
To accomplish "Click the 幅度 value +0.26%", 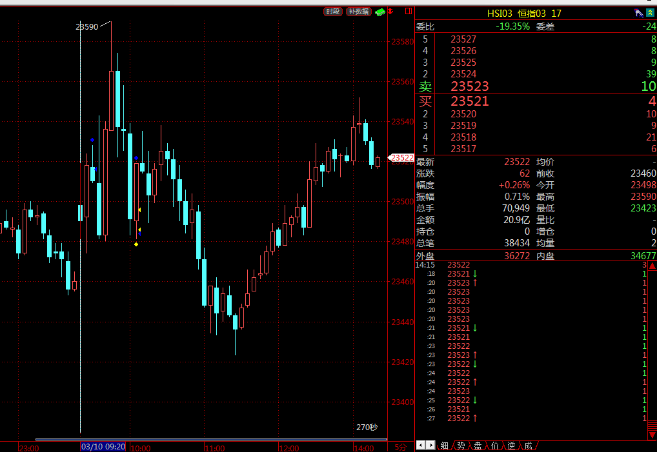I will 514,185.
